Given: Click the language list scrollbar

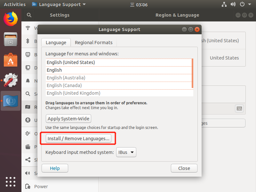Looking at the screenshot, I should coord(192,73).
